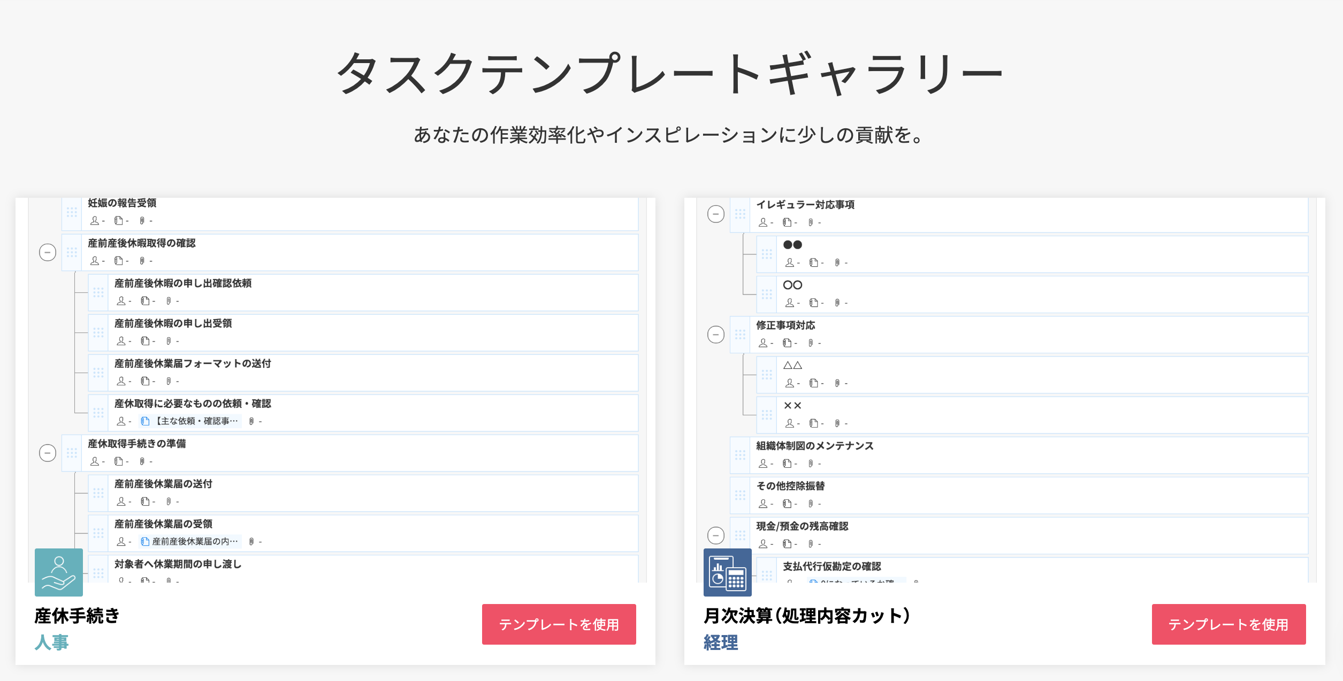
Task: Click drag handle of the ×× task
Action: point(767,415)
